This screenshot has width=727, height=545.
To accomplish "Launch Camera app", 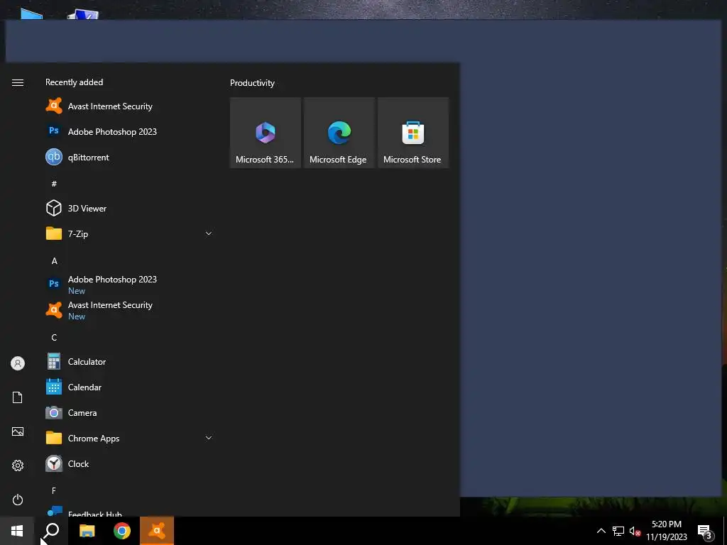I will (129, 412).
